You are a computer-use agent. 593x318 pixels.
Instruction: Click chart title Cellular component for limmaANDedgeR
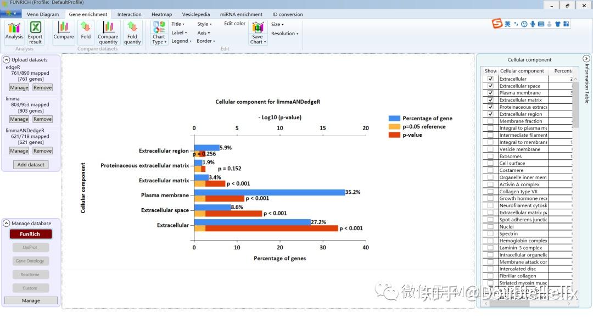(x=268, y=102)
